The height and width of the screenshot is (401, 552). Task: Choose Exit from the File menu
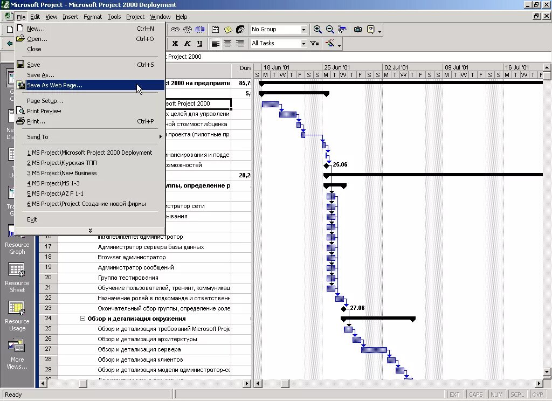click(x=90, y=219)
